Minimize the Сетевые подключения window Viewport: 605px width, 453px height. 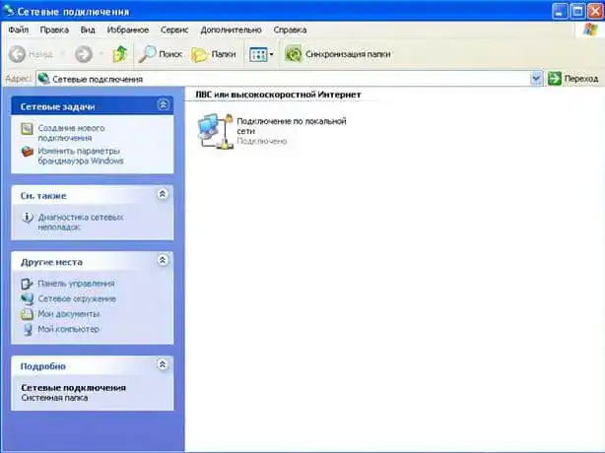point(560,11)
